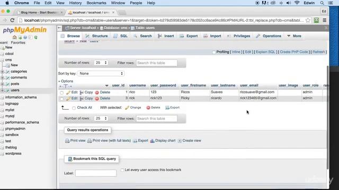The width and height of the screenshot is (339, 190).
Task: Open the Apple menu
Action: click(x=7, y=3)
